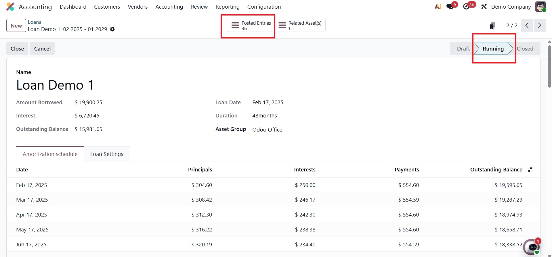Click the Accounting app logo icon
The height and width of the screenshot is (257, 552).
(10, 7)
